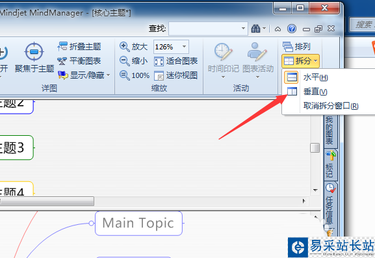Click Fit Map (适合图表)
This screenshot has width=375, height=258.
pyautogui.click(x=175, y=61)
